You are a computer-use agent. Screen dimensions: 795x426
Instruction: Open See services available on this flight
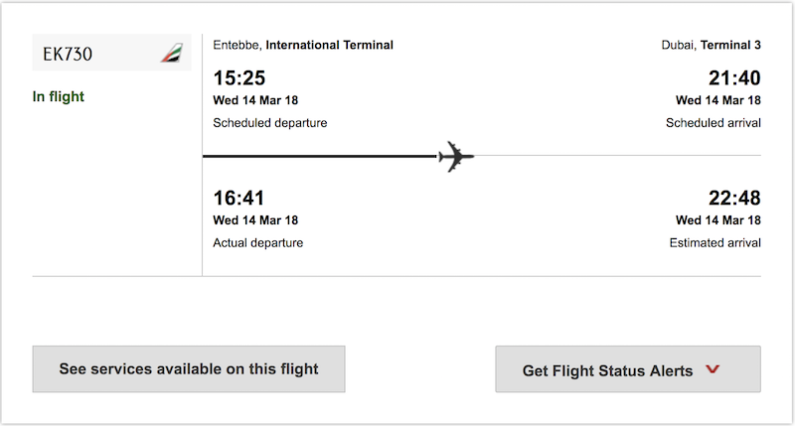[189, 369]
